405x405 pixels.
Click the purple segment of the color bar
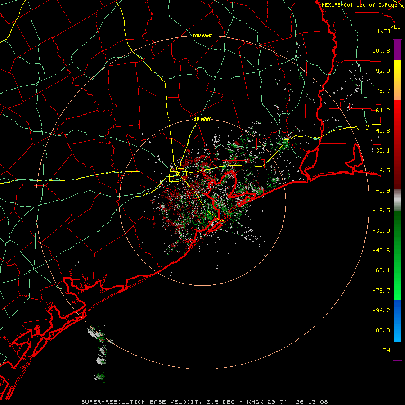(397, 50)
